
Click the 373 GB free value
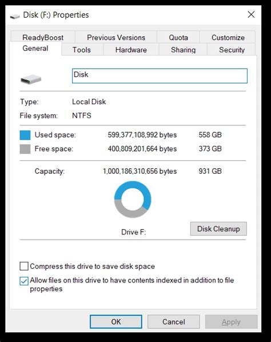pos(210,149)
